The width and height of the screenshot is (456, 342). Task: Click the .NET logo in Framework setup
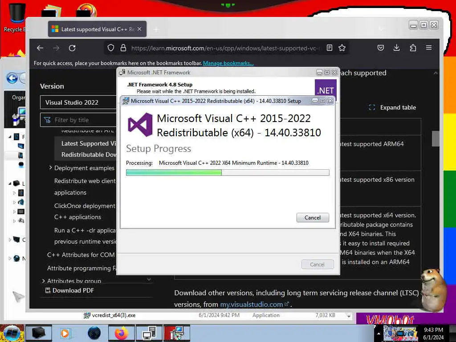(326, 88)
